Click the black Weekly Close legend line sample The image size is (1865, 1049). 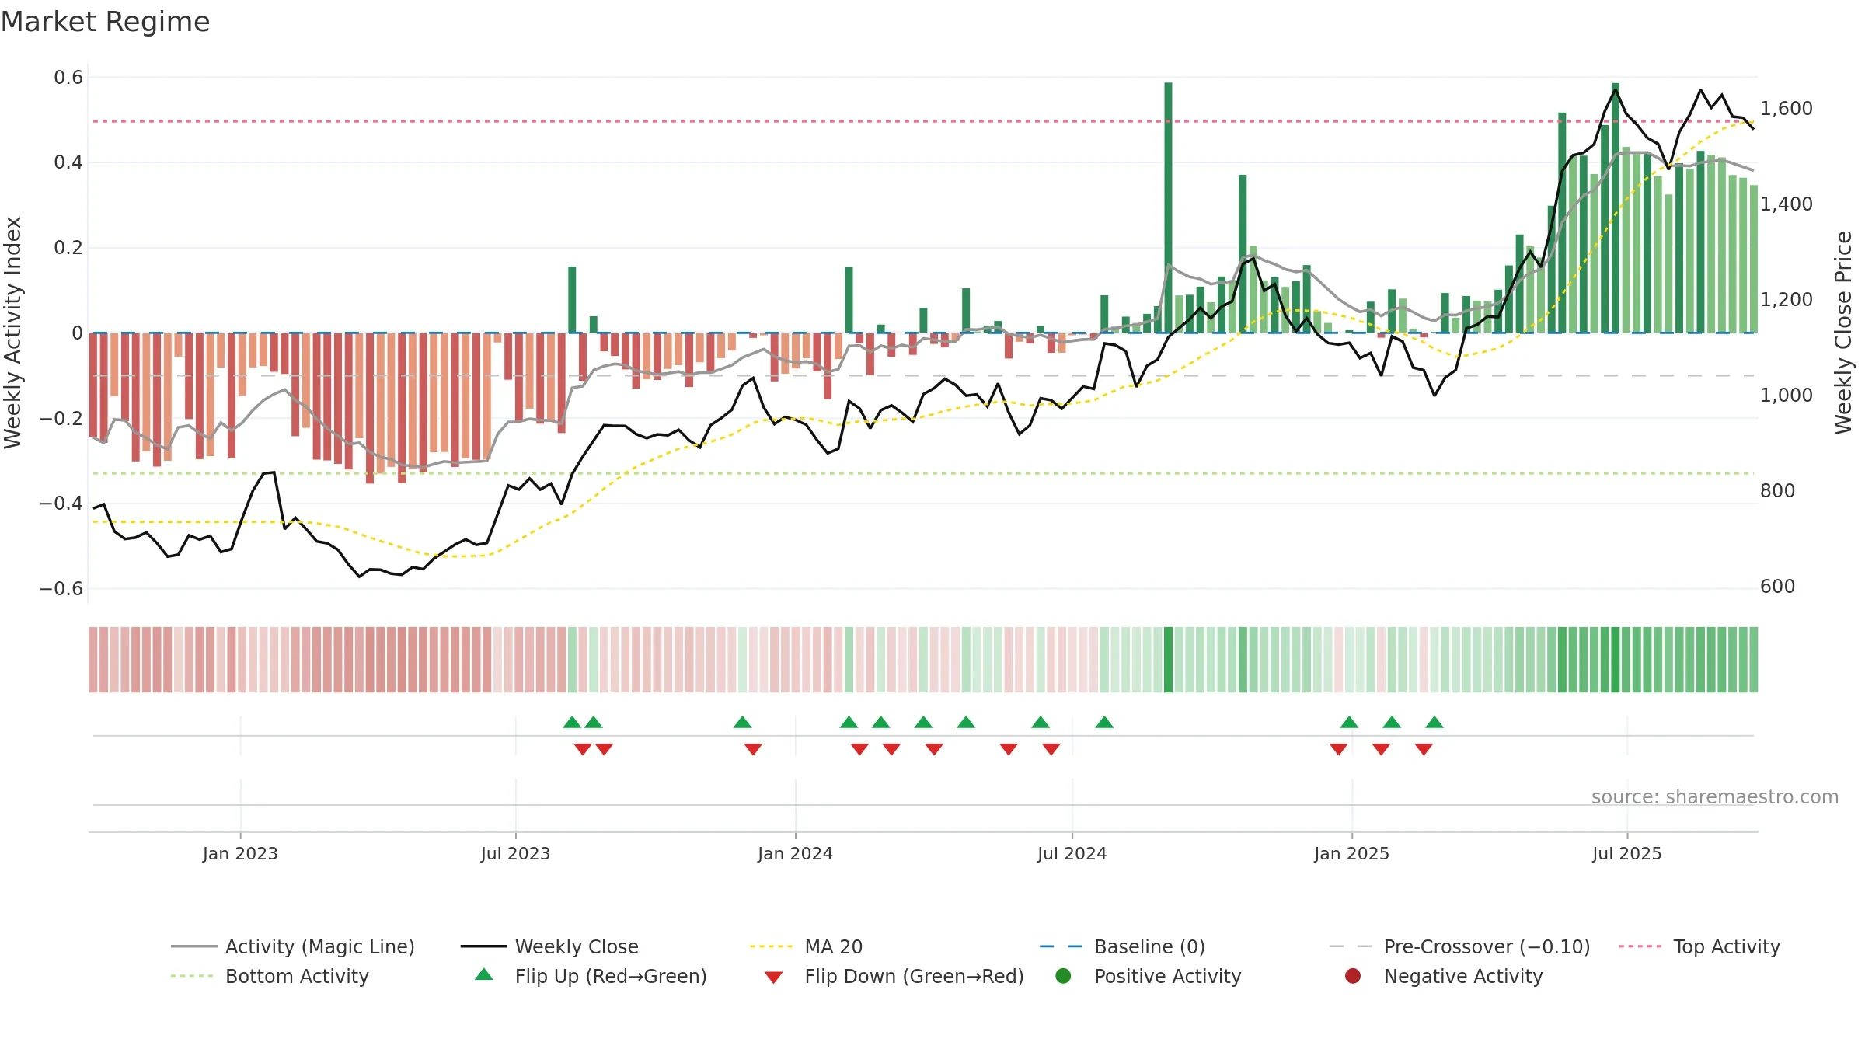pyautogui.click(x=484, y=946)
